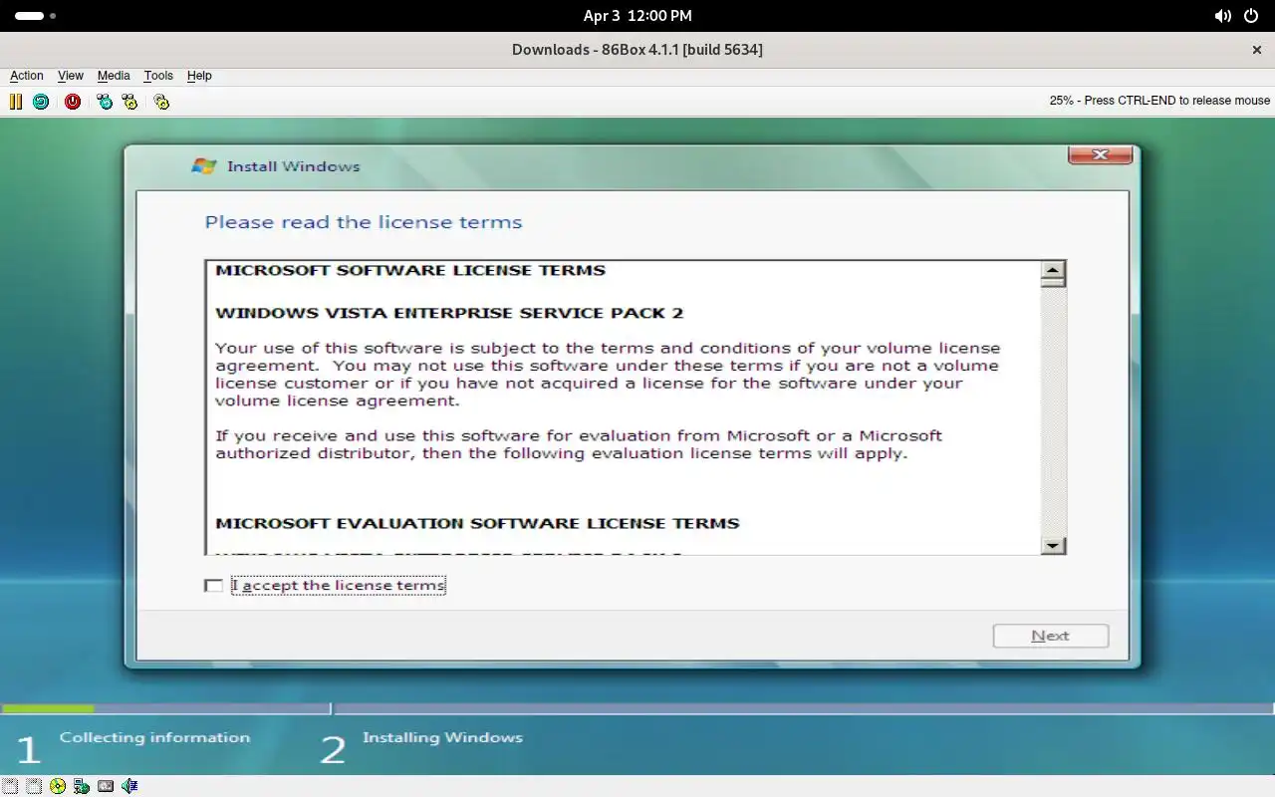This screenshot has height=797, width=1275.
Task: Click the CD-ROM disc status icon
Action: coord(58,786)
